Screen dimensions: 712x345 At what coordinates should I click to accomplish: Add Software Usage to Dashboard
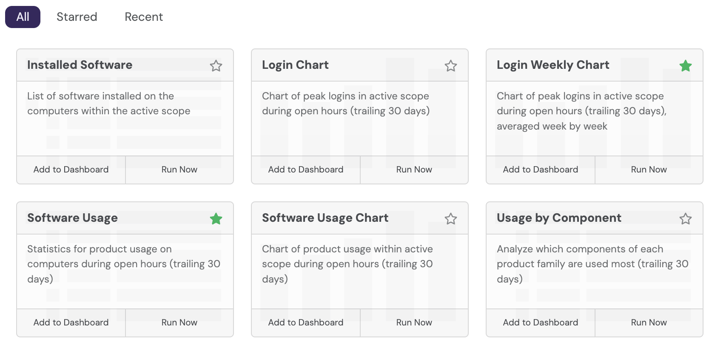click(71, 322)
